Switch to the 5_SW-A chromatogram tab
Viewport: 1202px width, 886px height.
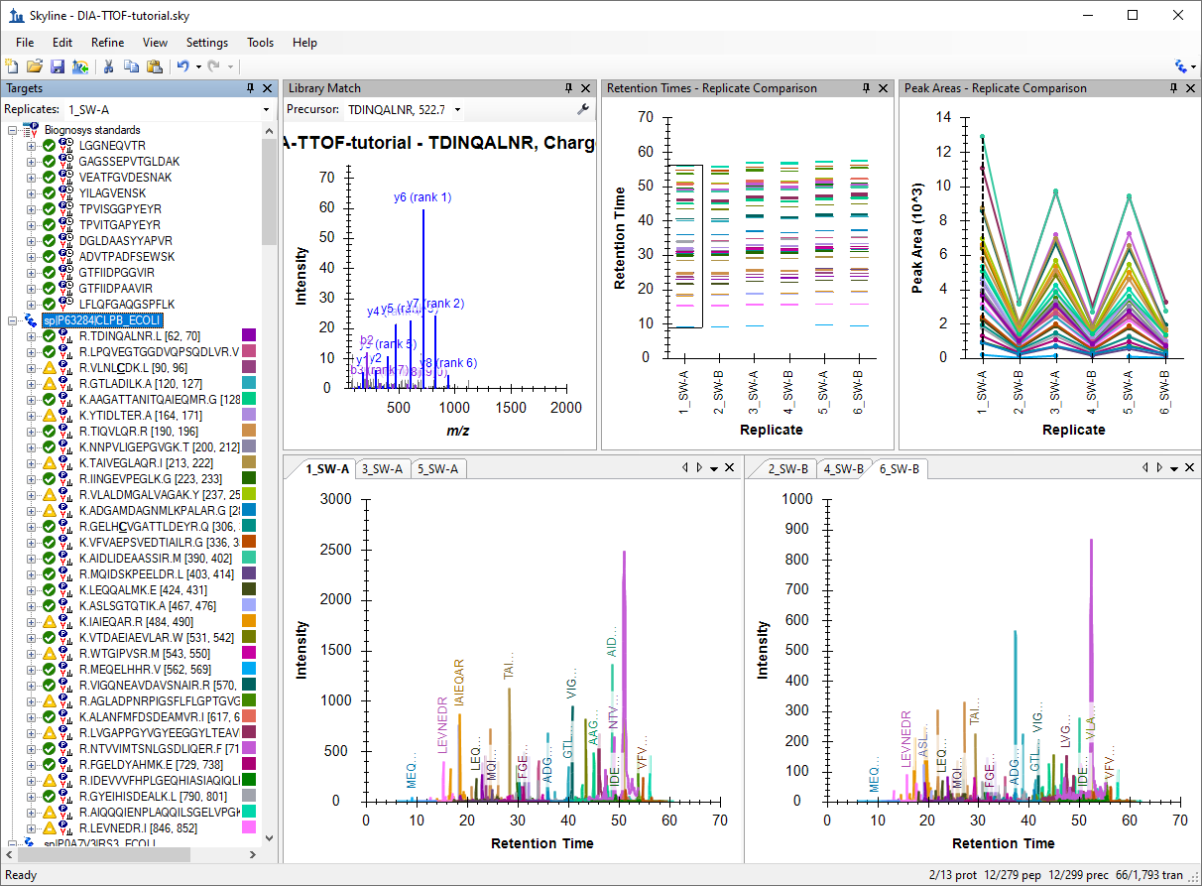pos(437,469)
